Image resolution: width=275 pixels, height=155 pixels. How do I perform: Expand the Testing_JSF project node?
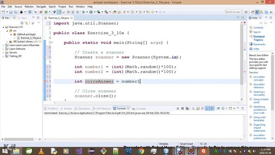[x=3, y=56]
